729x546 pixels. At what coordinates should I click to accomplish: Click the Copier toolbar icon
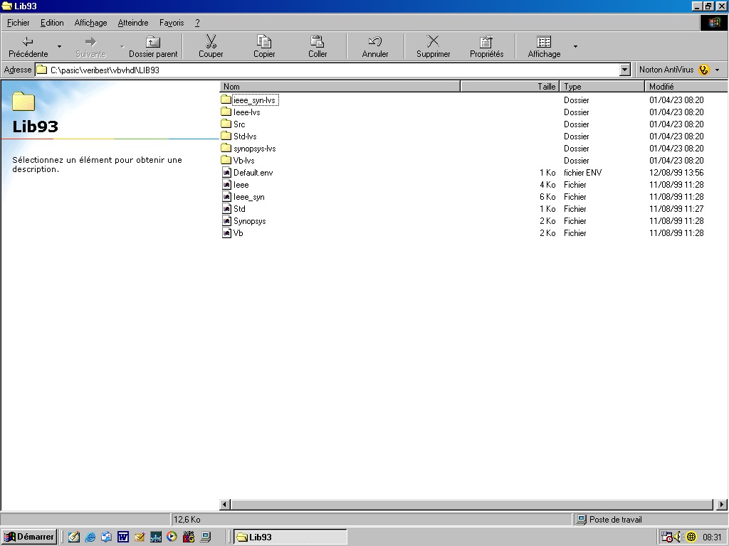pos(264,42)
